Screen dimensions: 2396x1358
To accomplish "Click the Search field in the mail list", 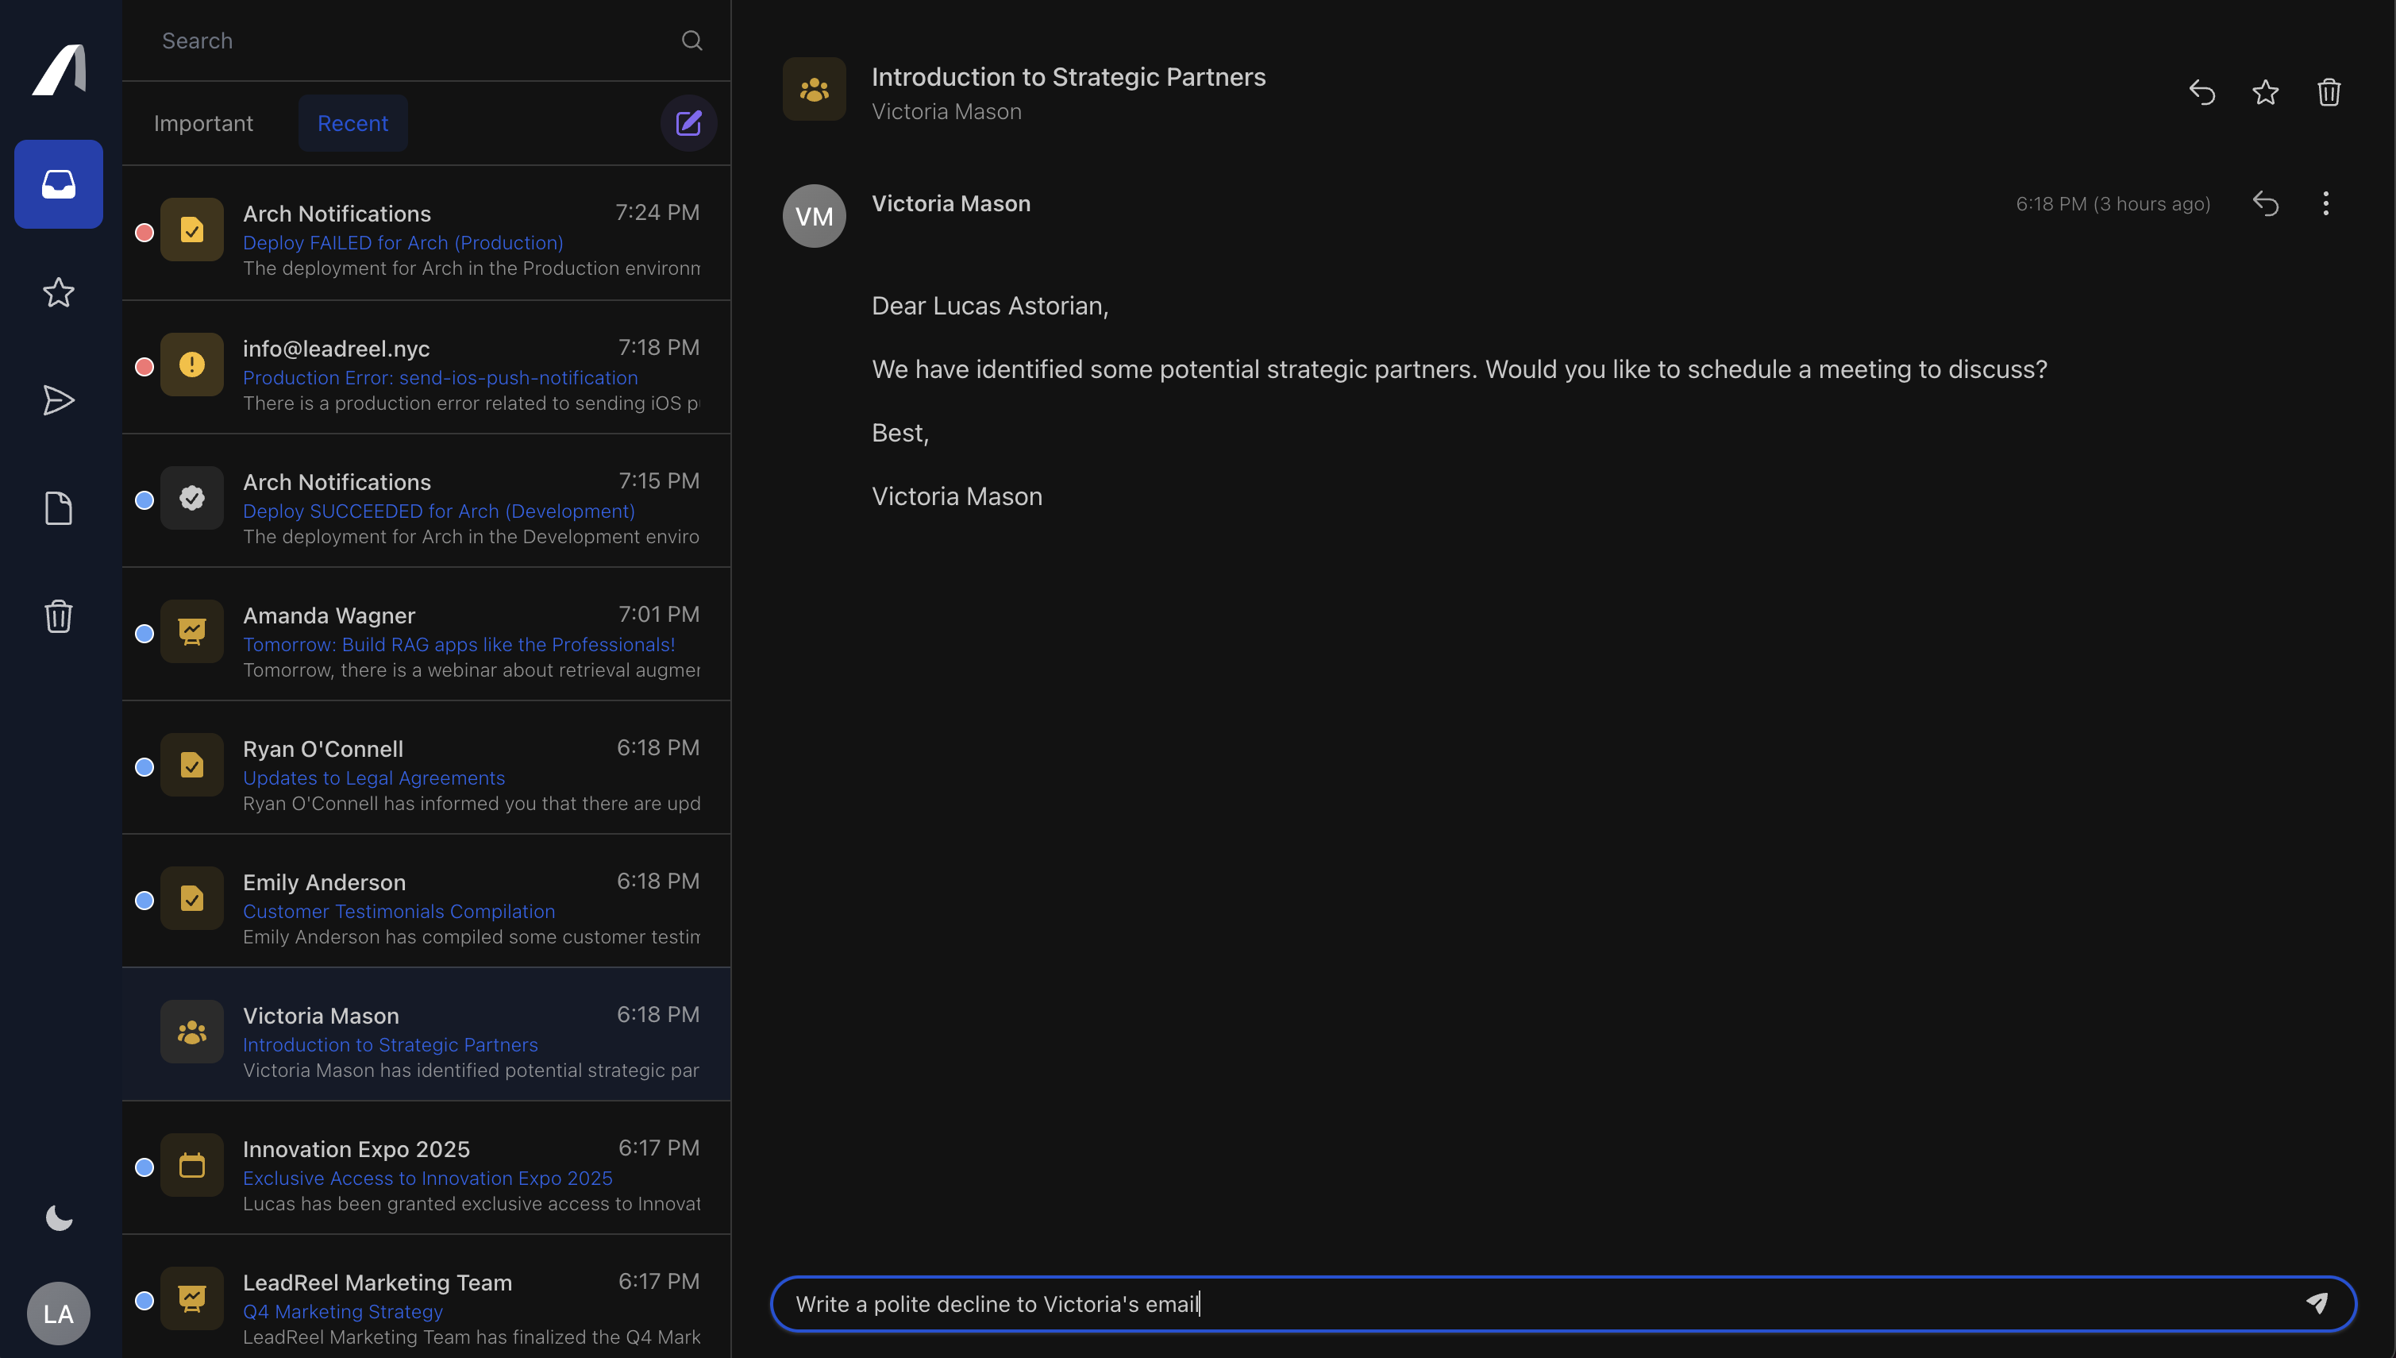I will [x=410, y=41].
